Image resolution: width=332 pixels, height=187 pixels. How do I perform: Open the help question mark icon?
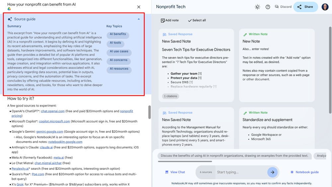click(x=268, y=7)
